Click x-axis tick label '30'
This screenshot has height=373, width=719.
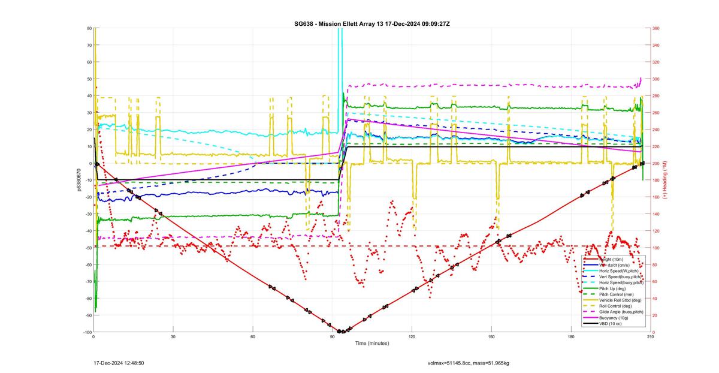173,337
